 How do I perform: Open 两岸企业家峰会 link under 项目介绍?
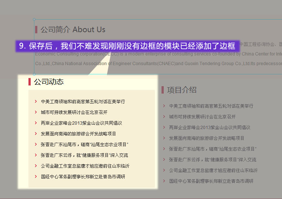(210, 127)
